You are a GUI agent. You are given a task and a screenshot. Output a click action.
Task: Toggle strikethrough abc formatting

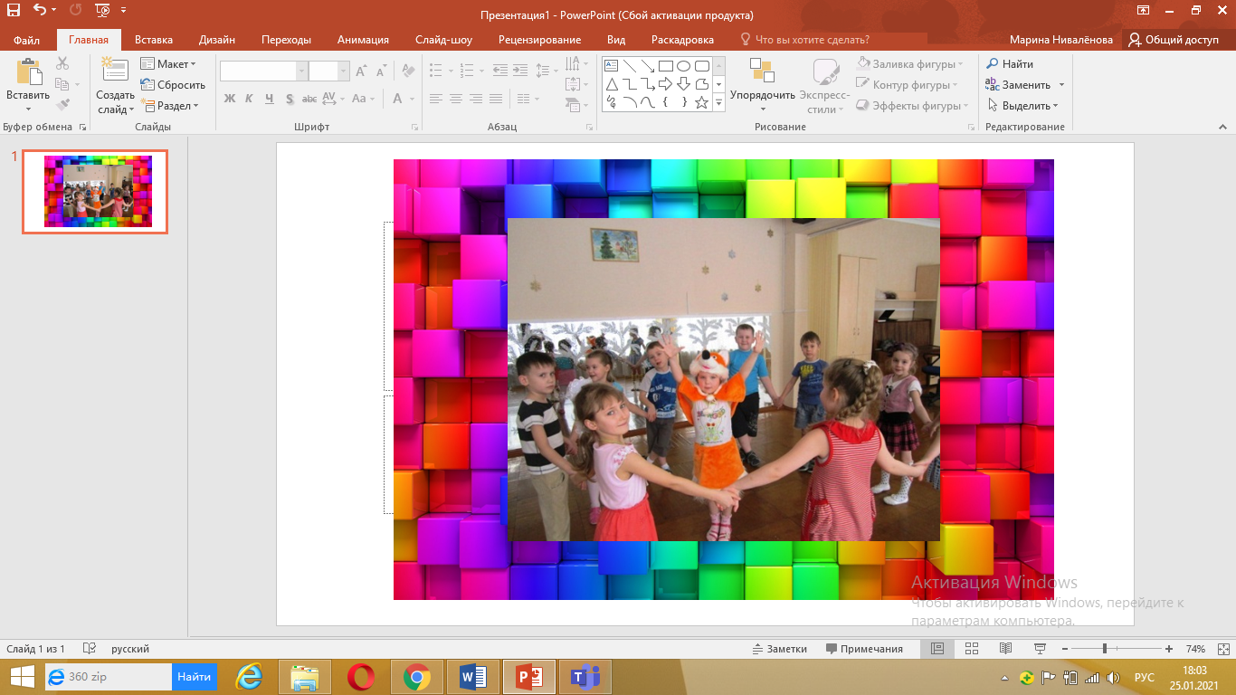pos(309,99)
